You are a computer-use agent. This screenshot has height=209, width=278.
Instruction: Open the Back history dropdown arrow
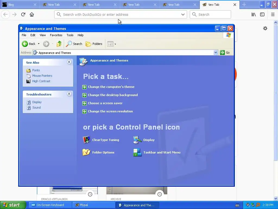(x=39, y=44)
